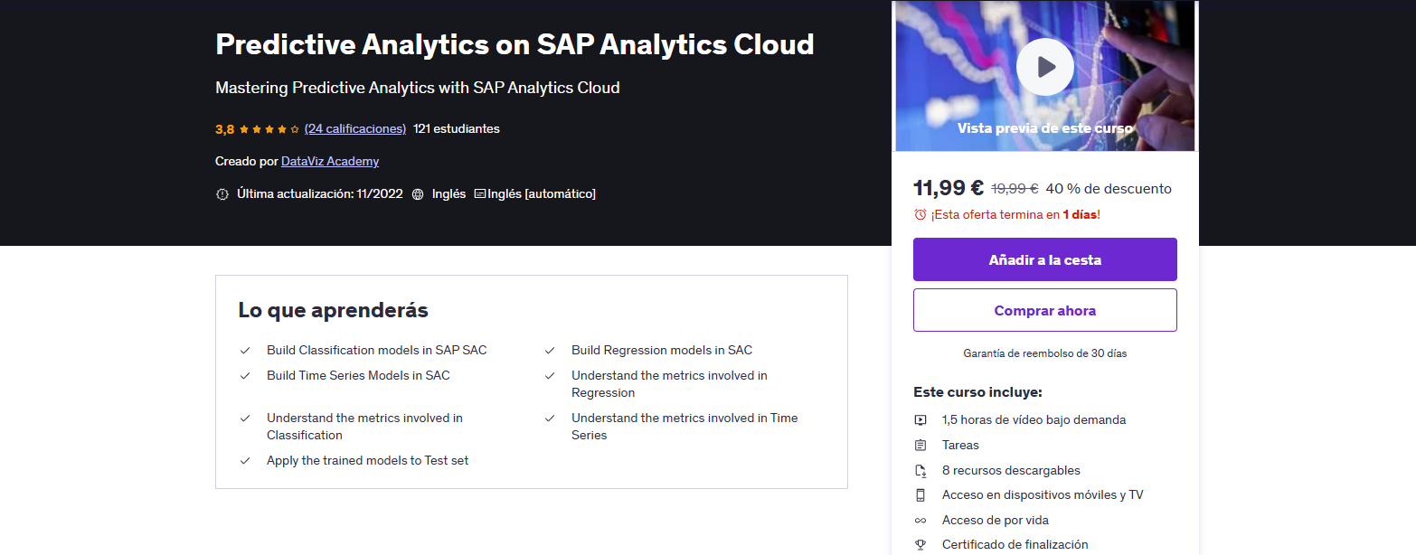1416x555 pixels.
Task: Click checkmark beside Build Classification models
Action: [x=245, y=351]
